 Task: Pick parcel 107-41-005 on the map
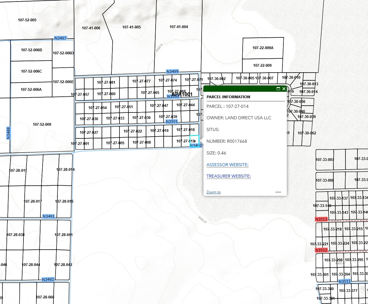(x=131, y=27)
